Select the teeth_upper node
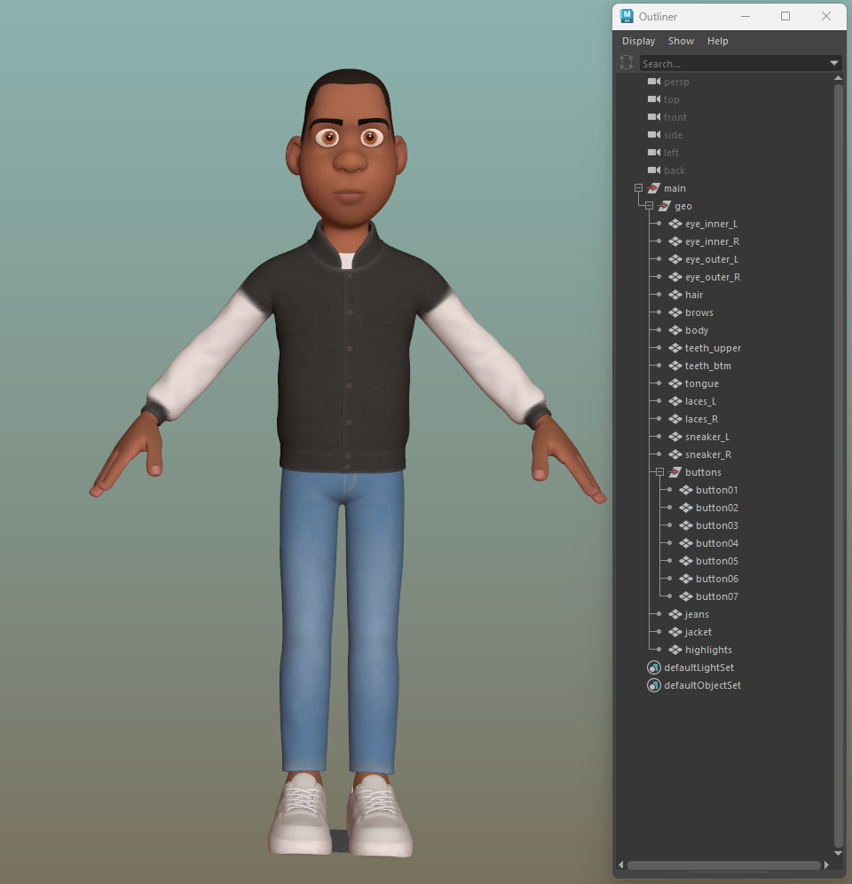The width and height of the screenshot is (852, 884). [713, 348]
